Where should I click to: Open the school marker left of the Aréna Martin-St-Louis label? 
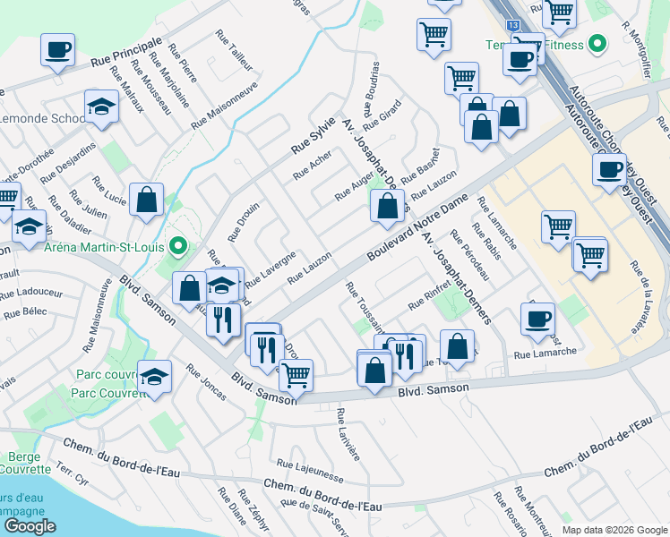(29, 226)
